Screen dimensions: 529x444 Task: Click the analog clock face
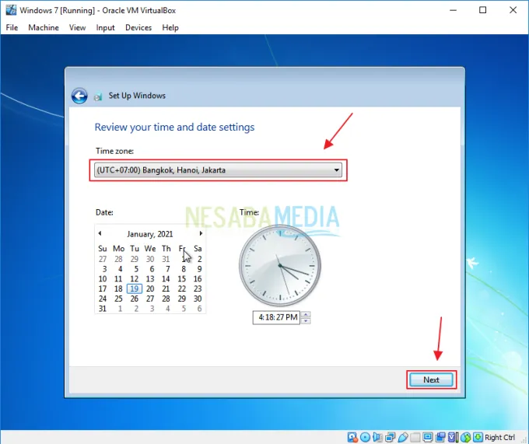[x=280, y=266]
